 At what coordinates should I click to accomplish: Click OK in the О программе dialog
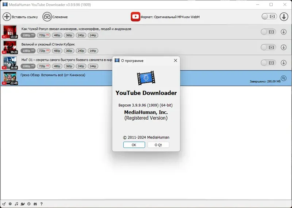134,145
